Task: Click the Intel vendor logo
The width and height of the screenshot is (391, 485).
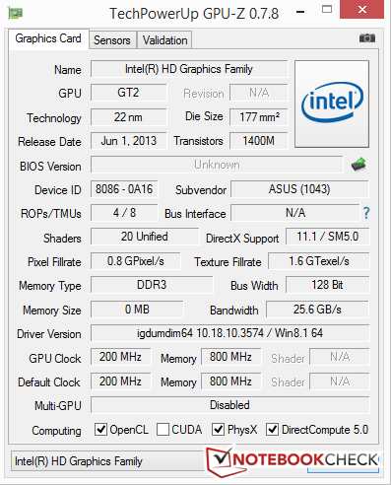Action: click(x=332, y=104)
